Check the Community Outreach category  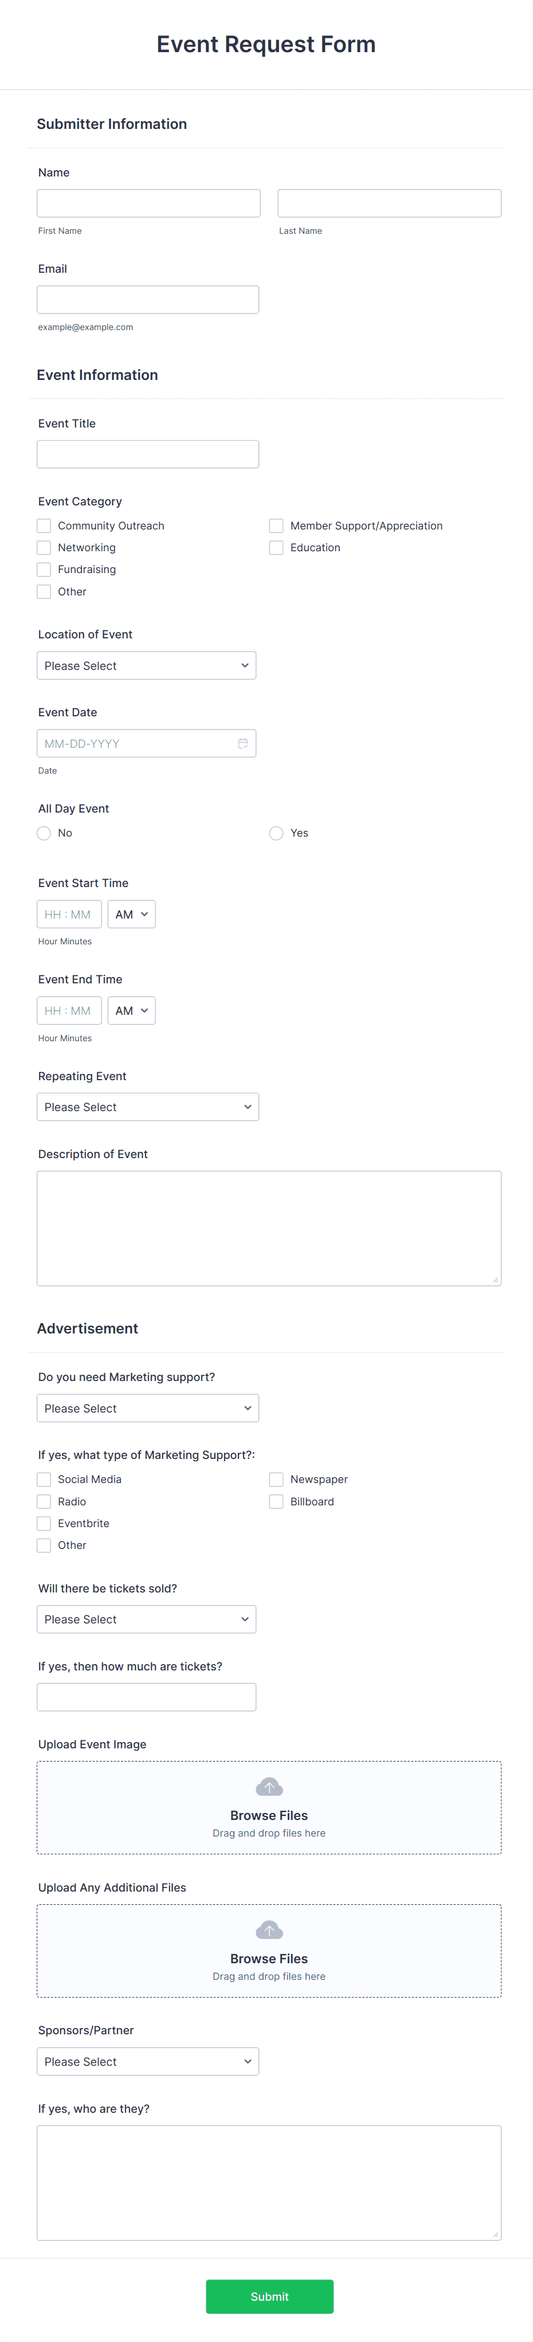43,525
